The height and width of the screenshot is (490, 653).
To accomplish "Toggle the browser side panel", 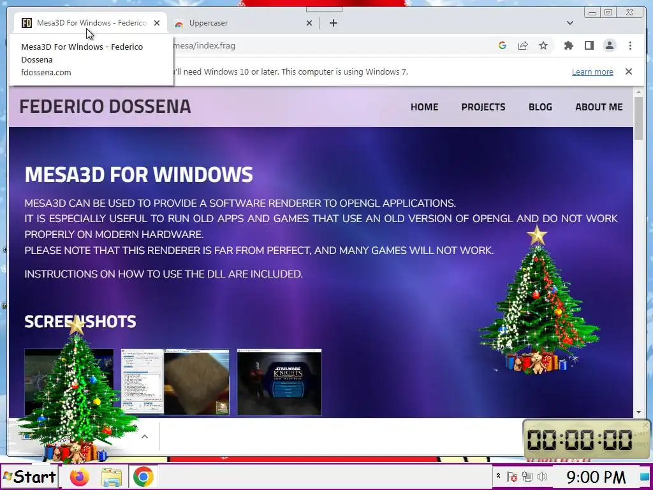I will click(x=589, y=45).
